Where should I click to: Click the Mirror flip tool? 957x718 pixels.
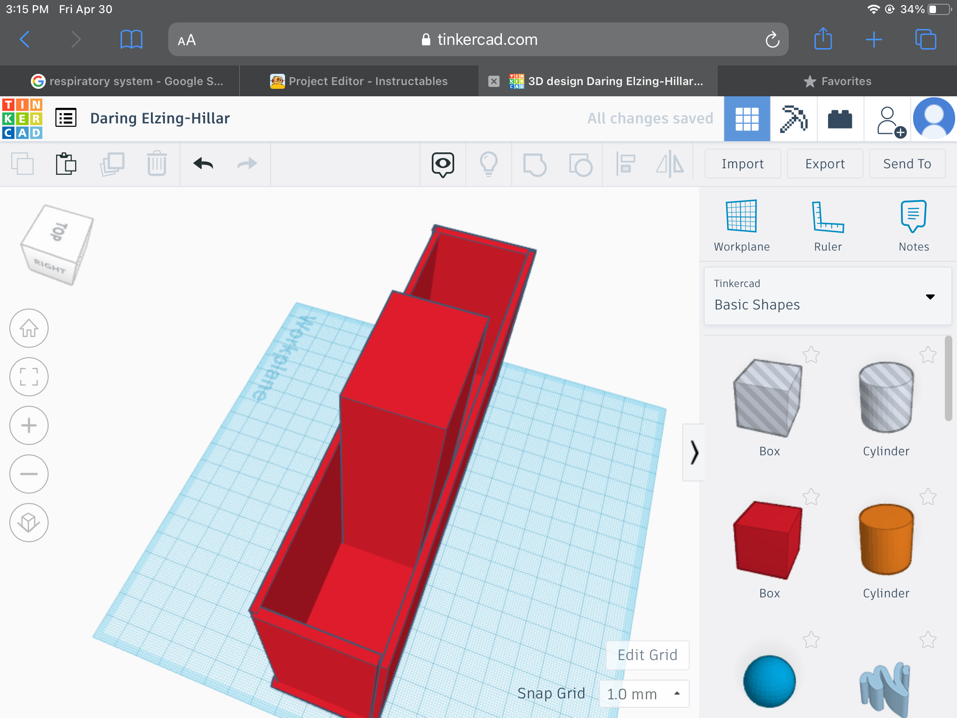(x=670, y=164)
